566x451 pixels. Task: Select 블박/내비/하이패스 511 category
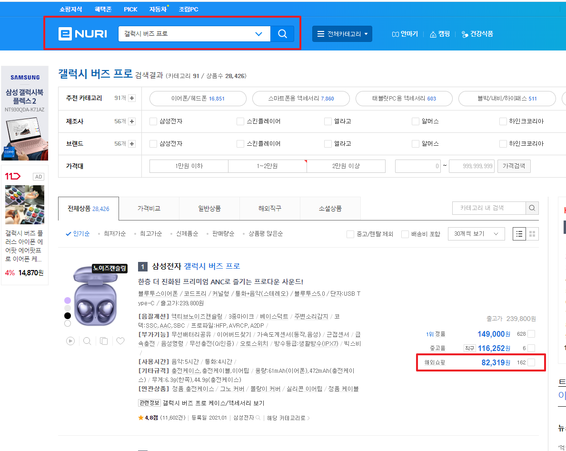coord(507,99)
